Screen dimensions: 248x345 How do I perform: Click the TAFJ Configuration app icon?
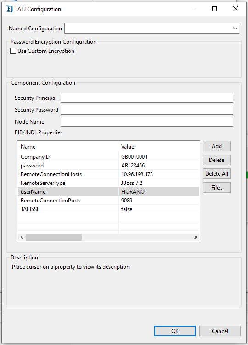[9, 9]
